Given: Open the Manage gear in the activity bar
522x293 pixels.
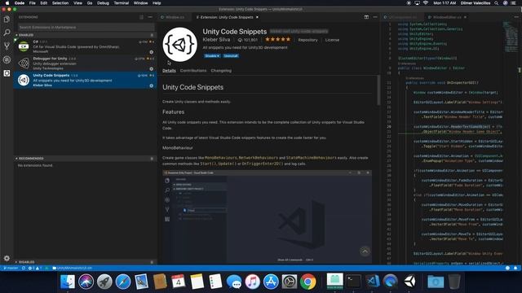Looking at the screenshot, I should 7,258.
